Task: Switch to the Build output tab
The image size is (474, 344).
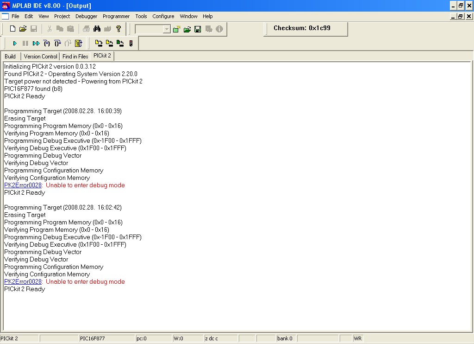Action: [10, 57]
